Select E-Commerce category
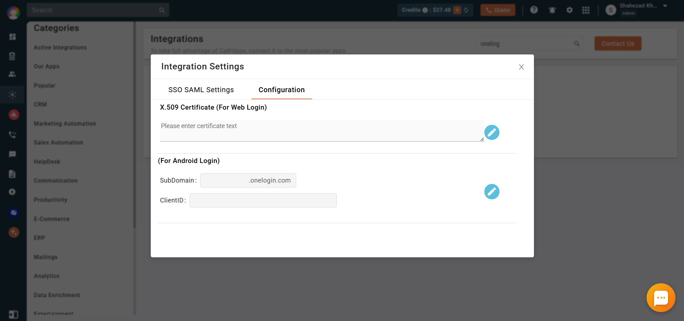 [x=52, y=219]
